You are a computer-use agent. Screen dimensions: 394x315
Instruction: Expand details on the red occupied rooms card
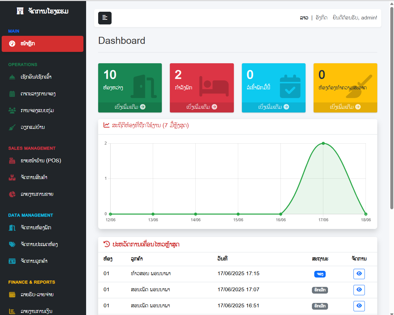click(x=201, y=107)
